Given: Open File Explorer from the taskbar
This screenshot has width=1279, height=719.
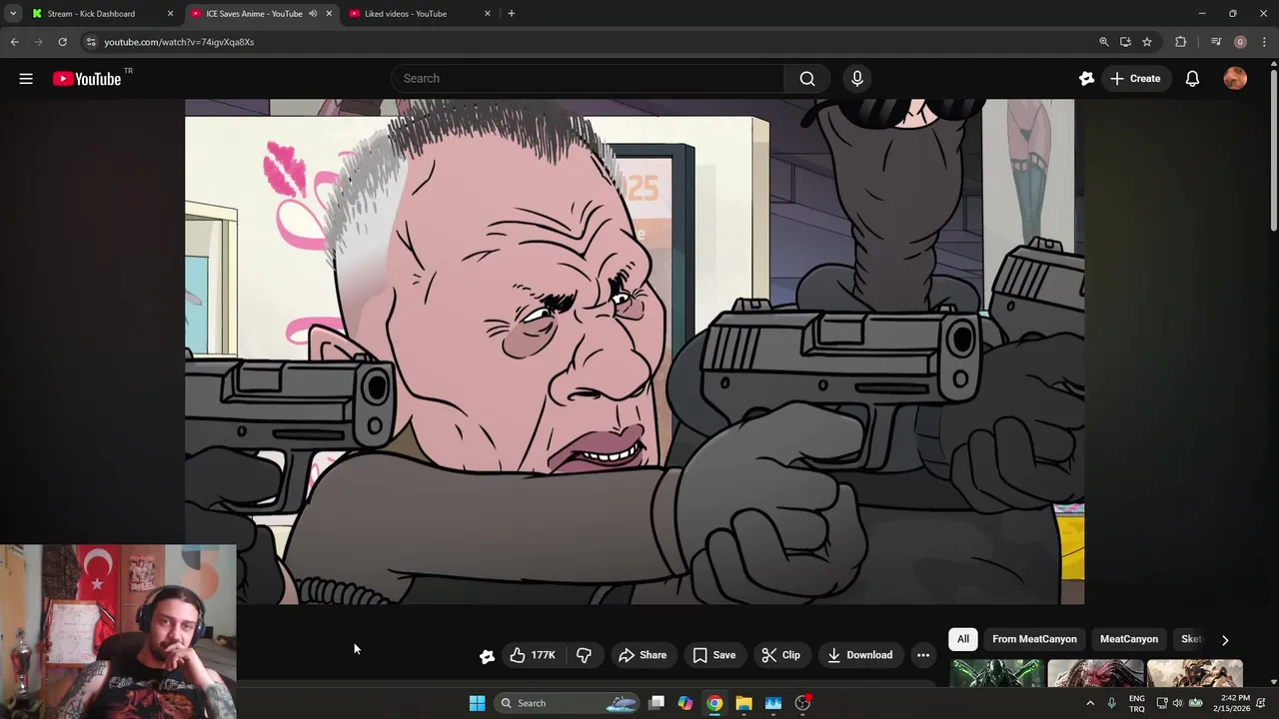Looking at the screenshot, I should coord(743,703).
